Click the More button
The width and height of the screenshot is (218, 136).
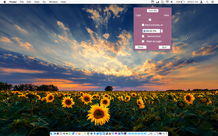[141, 47]
